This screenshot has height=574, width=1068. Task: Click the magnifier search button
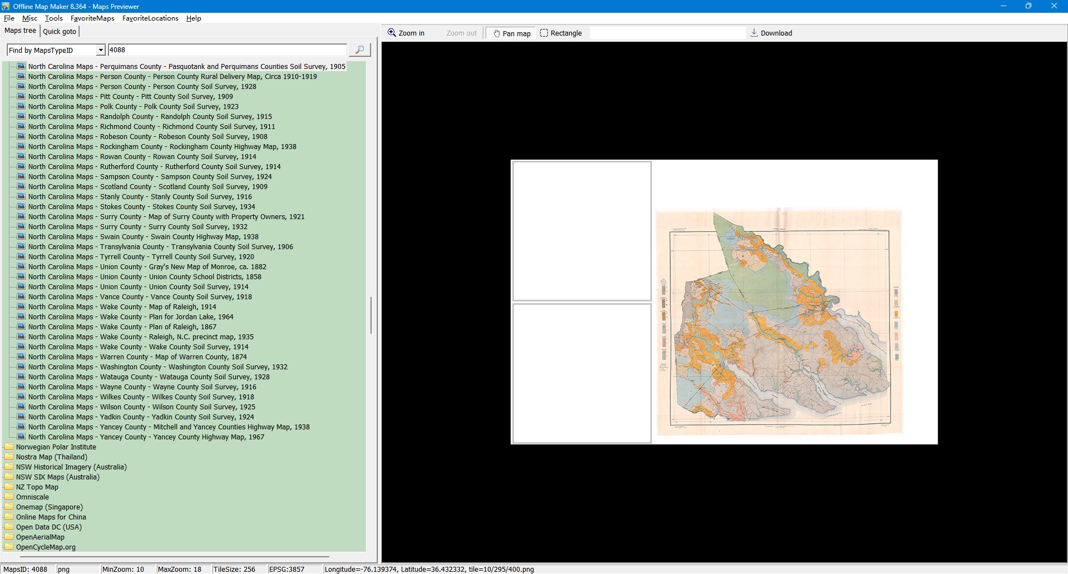[359, 50]
